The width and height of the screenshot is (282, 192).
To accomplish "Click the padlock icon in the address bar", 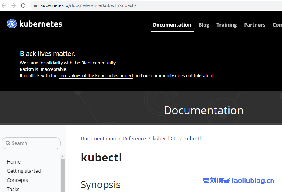I will (x=35, y=5).
